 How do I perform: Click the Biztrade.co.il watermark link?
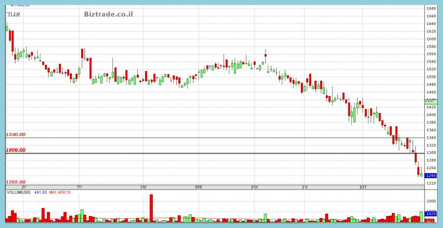click(108, 14)
